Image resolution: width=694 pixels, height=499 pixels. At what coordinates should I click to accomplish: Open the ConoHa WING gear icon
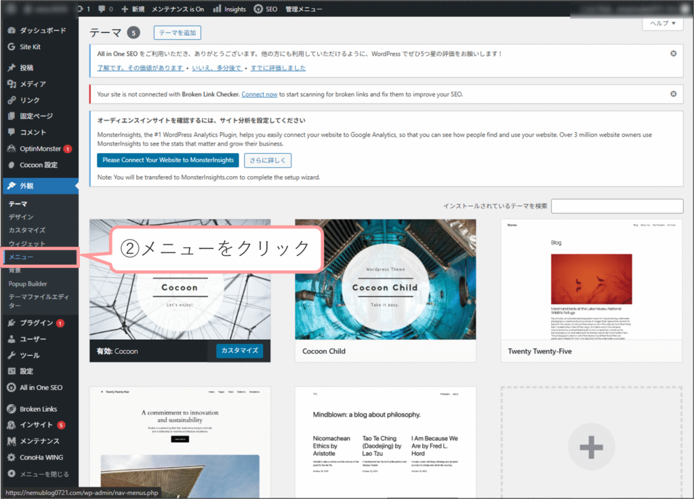(x=12, y=457)
